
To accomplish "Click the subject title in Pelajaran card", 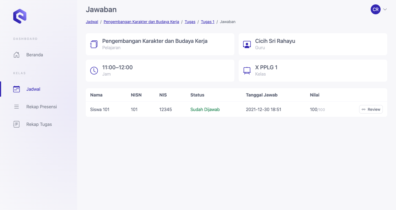I will 155,41.
